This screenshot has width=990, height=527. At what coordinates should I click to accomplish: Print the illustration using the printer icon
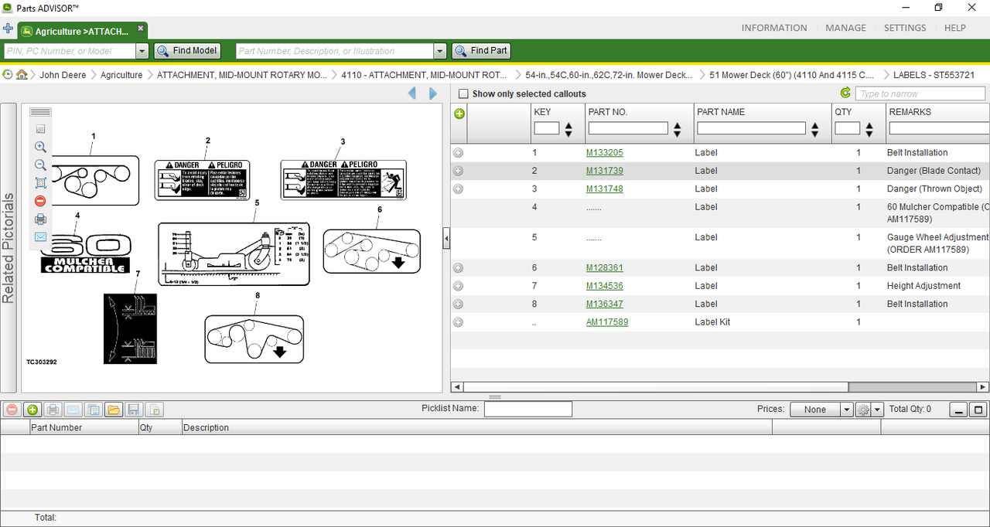[x=40, y=219]
